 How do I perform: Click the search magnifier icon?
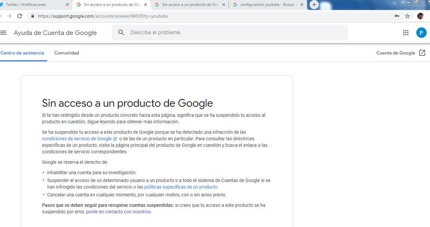coord(121,33)
